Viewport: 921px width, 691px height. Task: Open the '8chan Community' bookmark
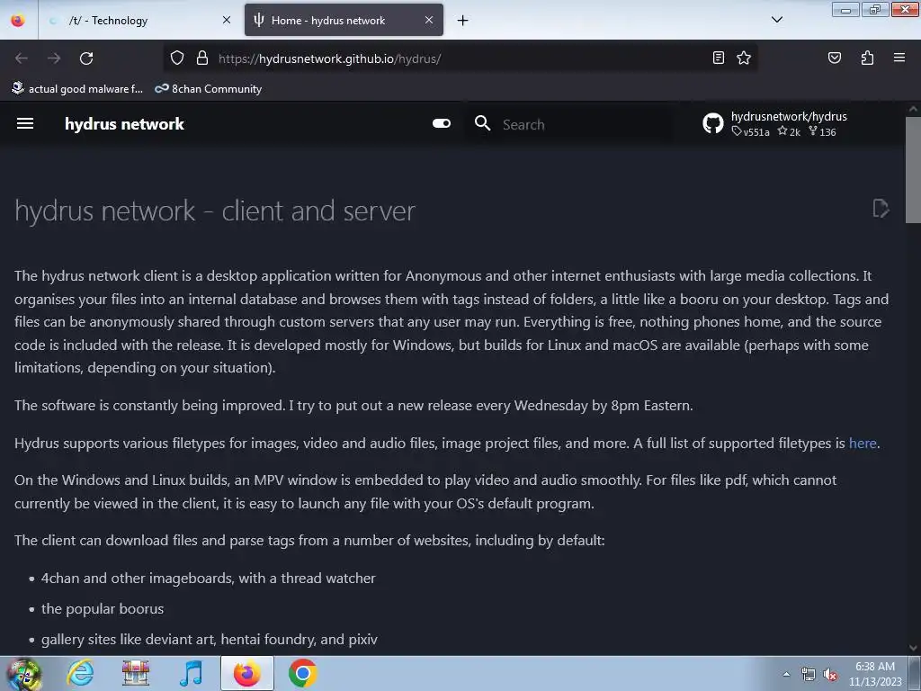209,89
